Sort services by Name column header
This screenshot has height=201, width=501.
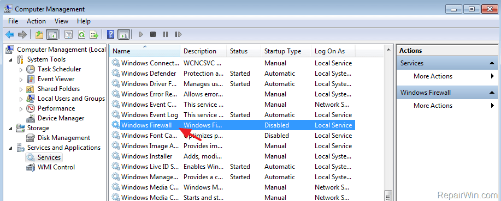tap(145, 51)
